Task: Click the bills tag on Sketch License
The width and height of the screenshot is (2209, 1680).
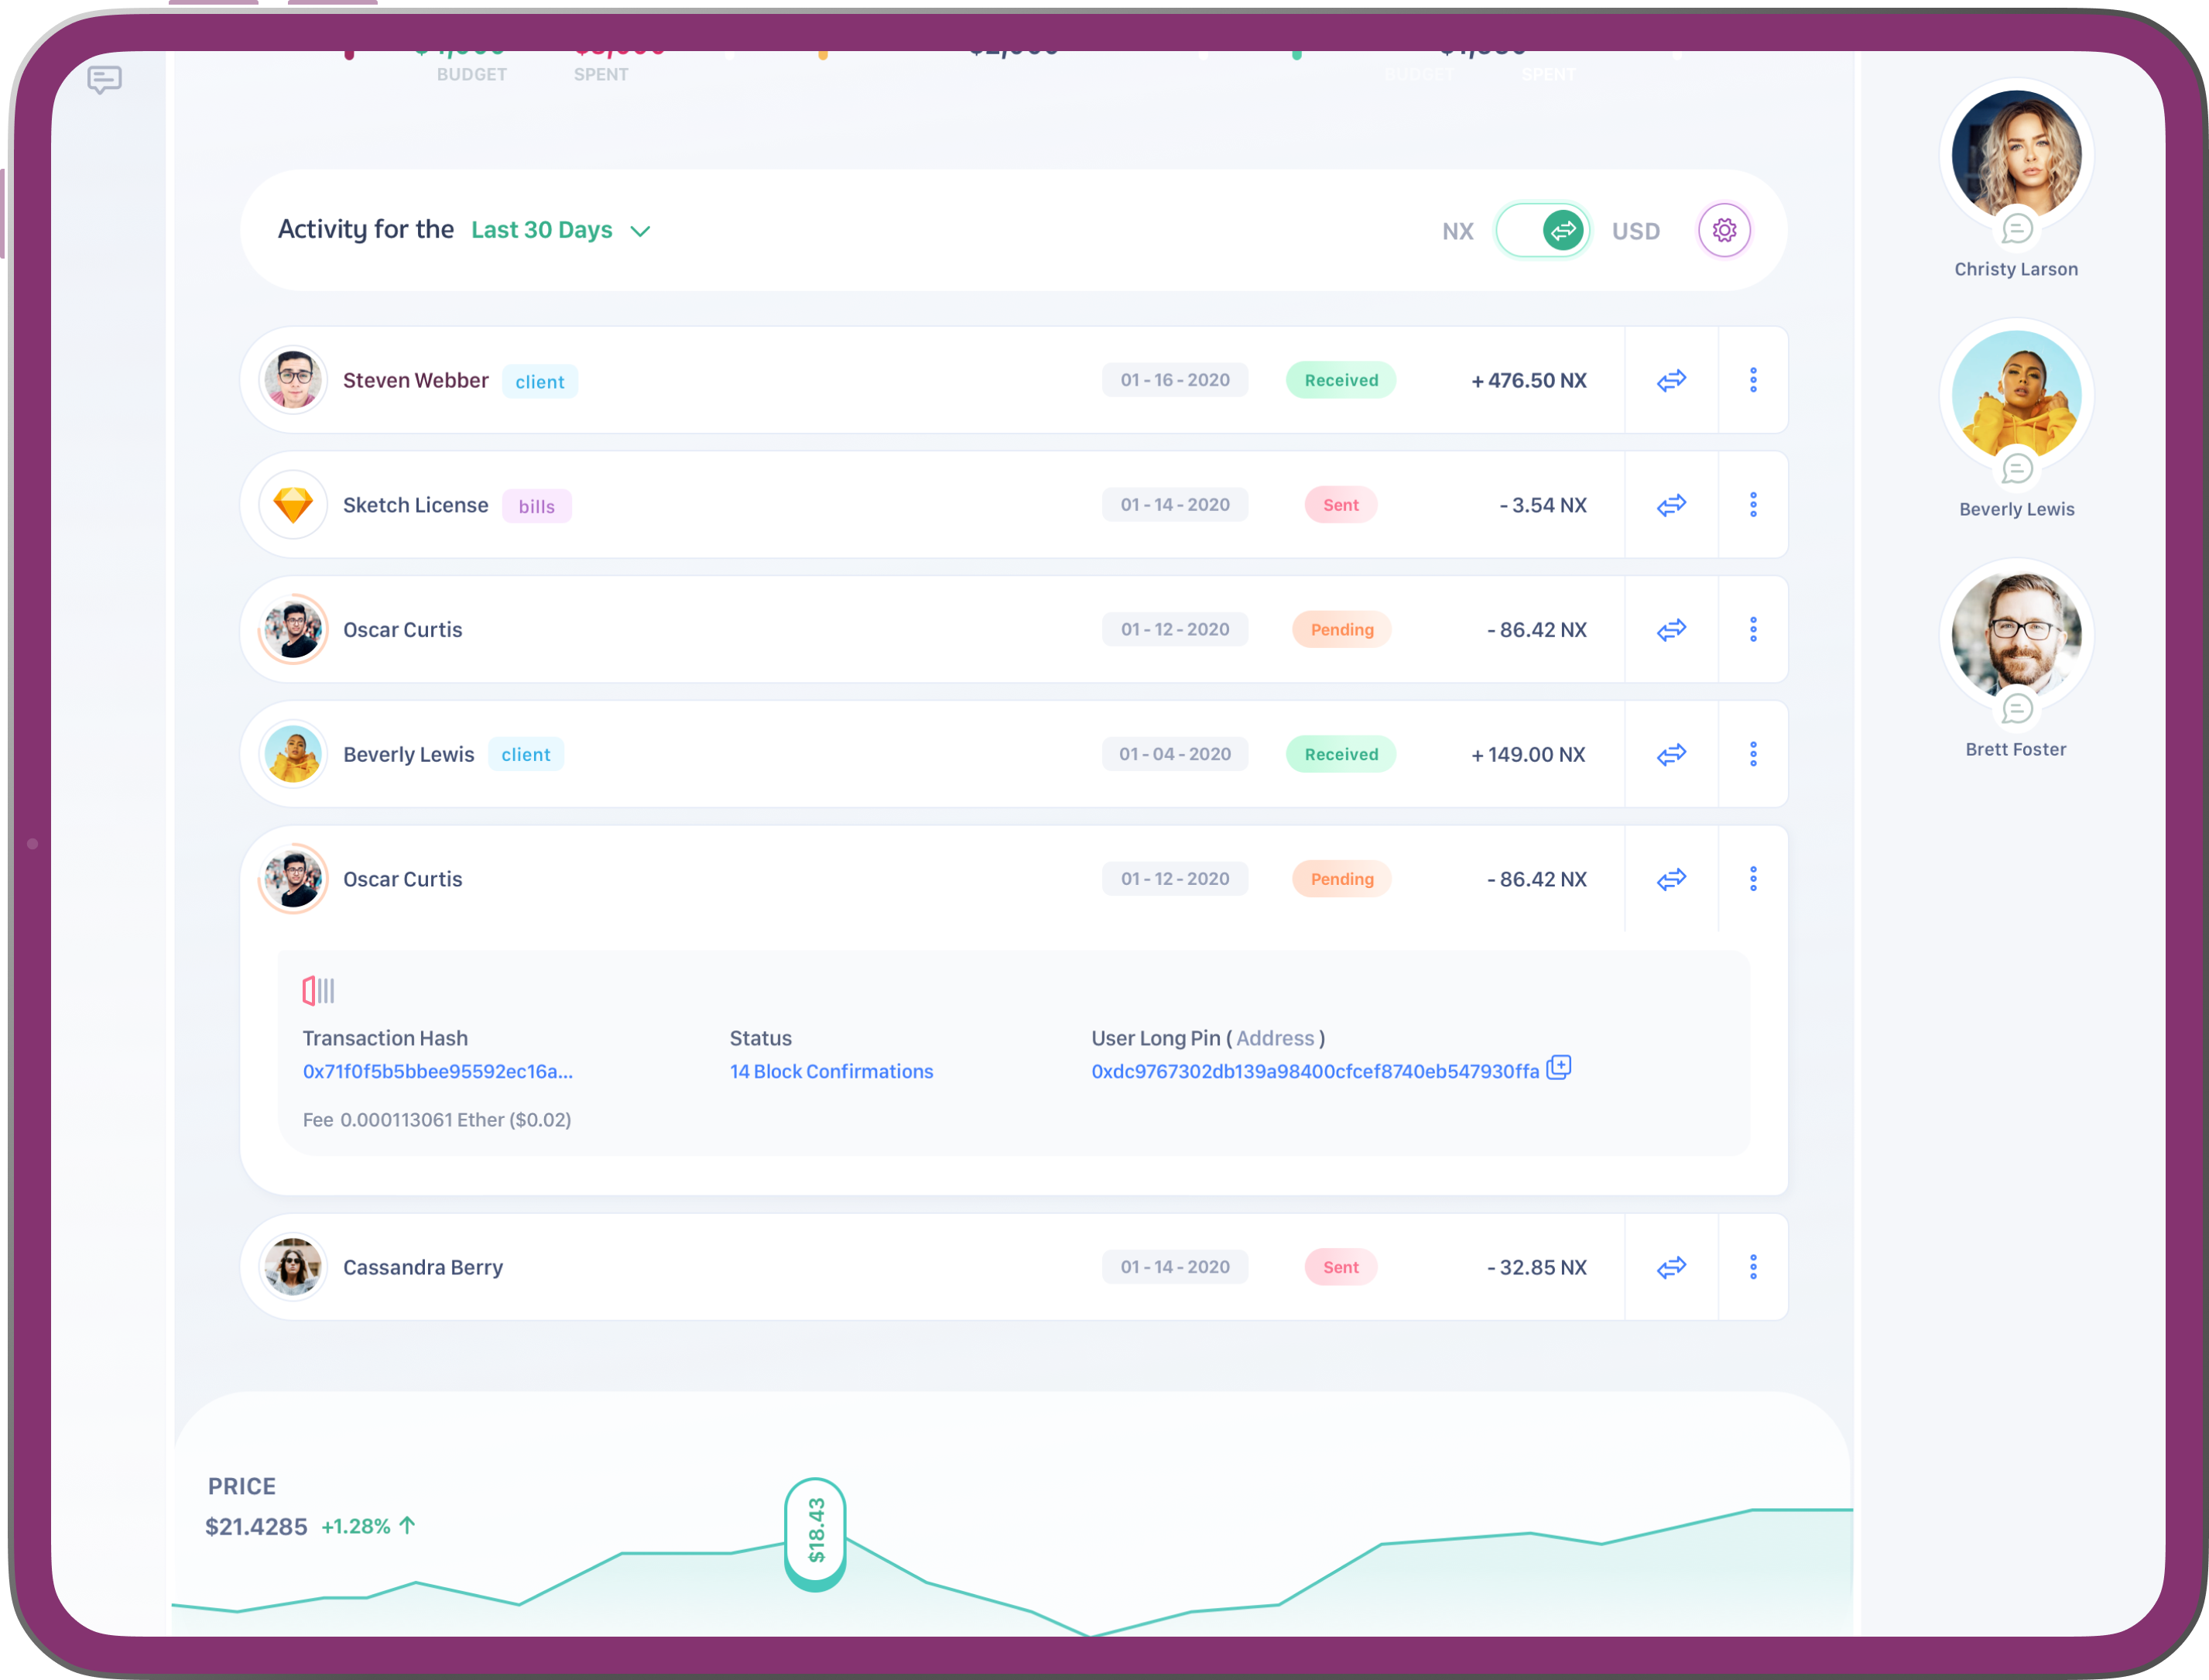Action: [x=536, y=506]
